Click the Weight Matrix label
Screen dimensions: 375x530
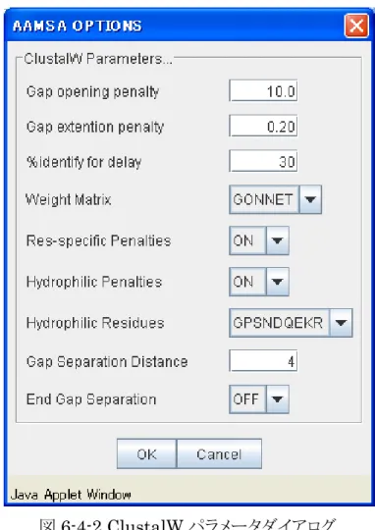(69, 199)
